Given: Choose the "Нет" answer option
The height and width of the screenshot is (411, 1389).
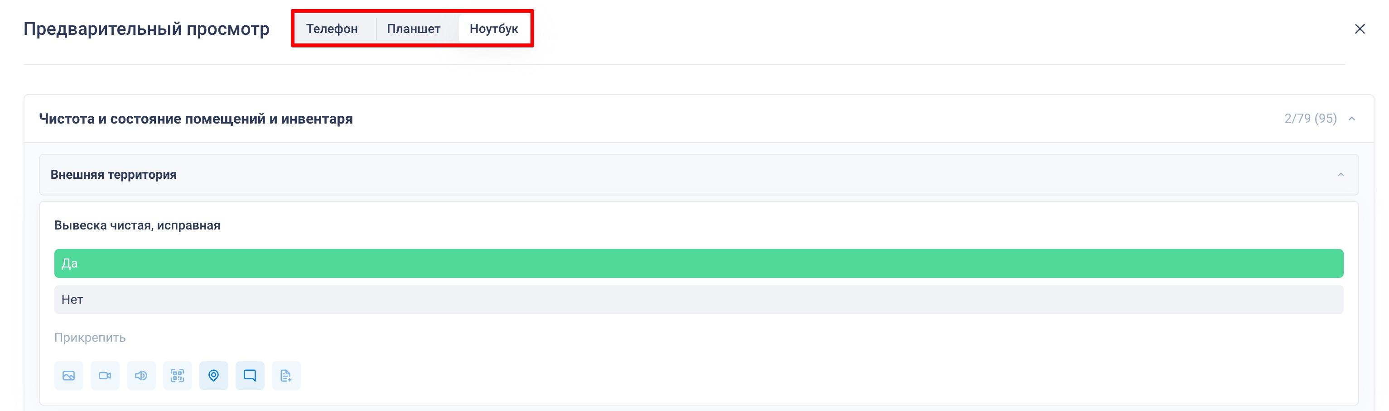Looking at the screenshot, I should (698, 300).
